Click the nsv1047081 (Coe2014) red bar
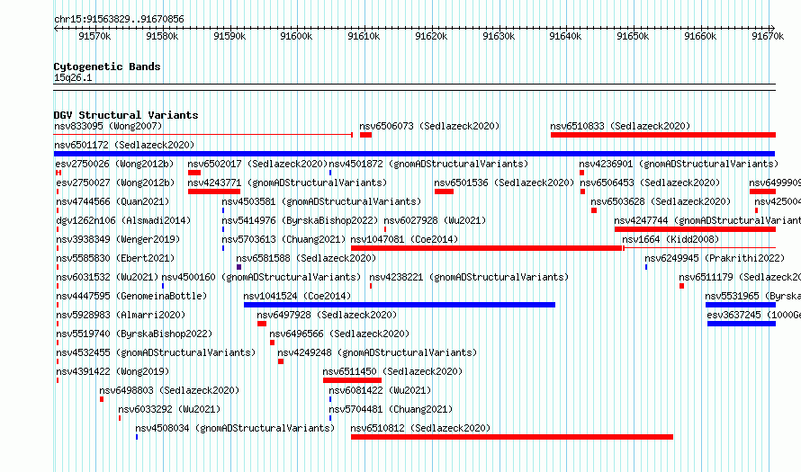Screen dimensions: 801x472 [486, 248]
